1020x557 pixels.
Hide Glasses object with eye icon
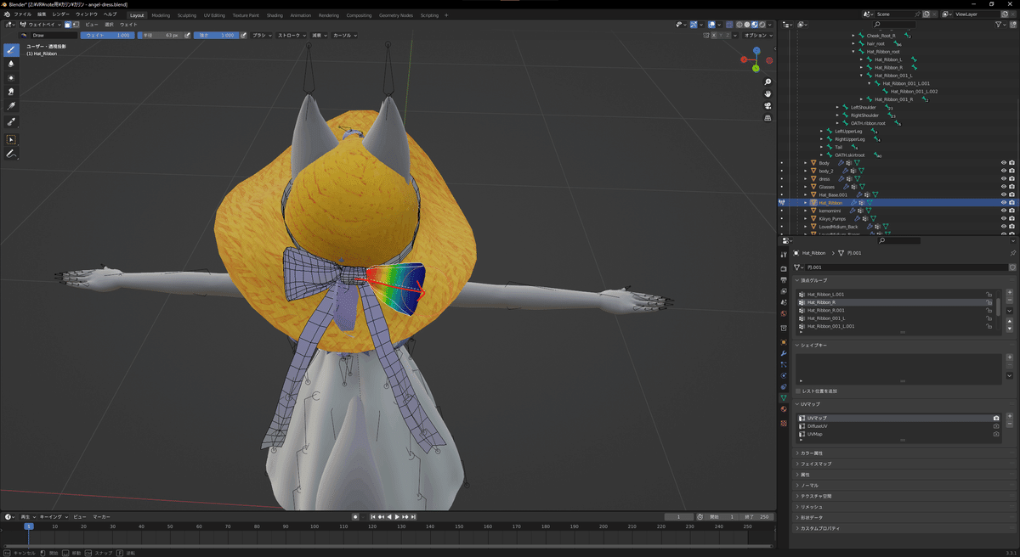[1003, 187]
